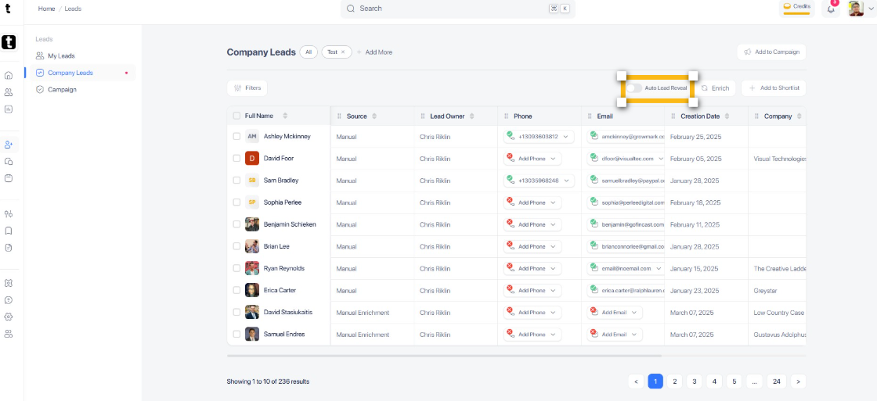Click the Search input field

pos(457,9)
